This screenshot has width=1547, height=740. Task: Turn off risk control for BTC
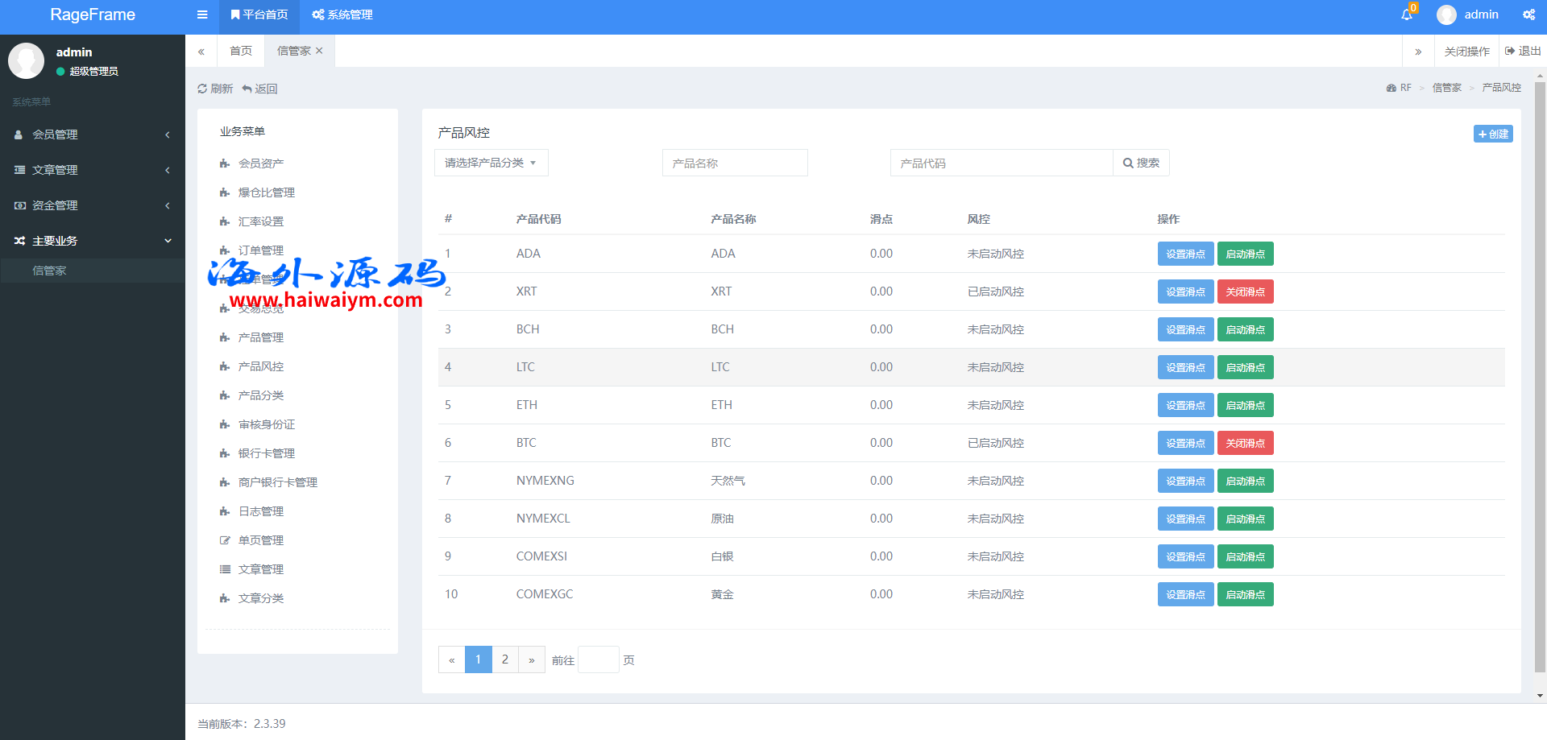(x=1245, y=443)
